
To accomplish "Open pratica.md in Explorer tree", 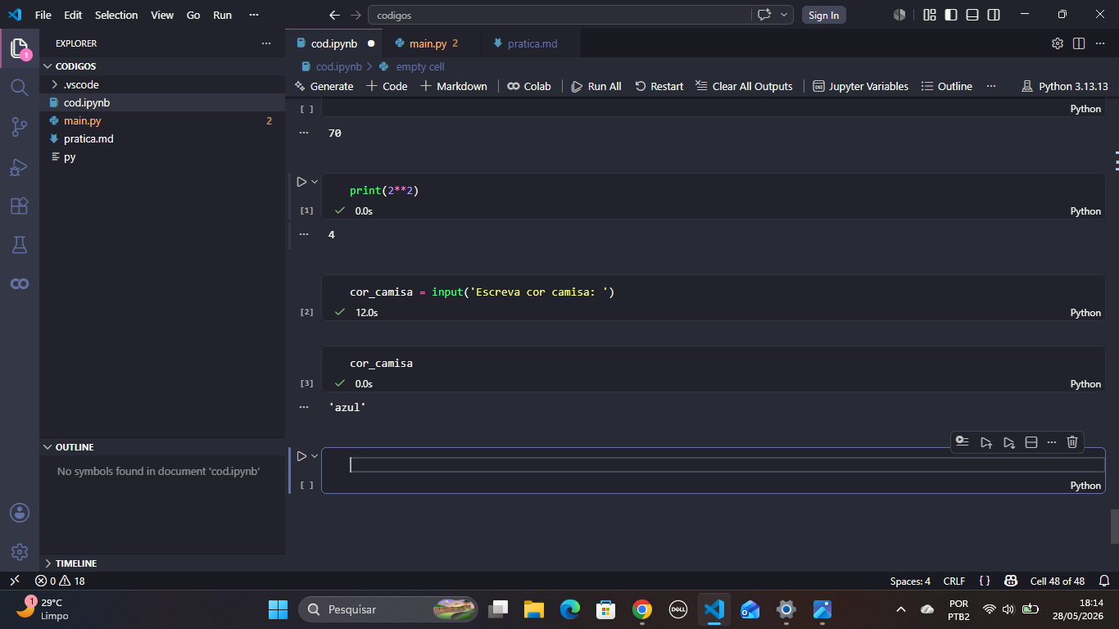I will (x=162, y=138).
